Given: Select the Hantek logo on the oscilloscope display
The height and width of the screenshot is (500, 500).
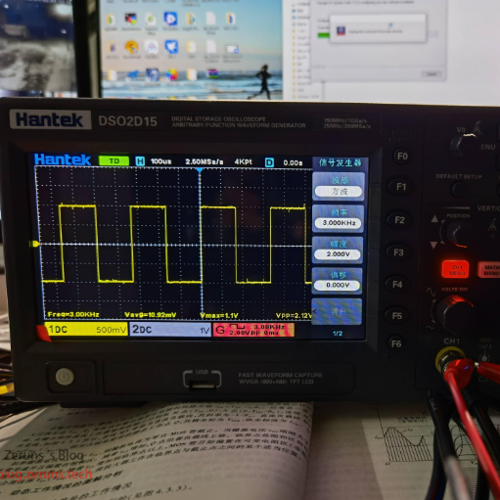Looking at the screenshot, I should coord(63,159).
